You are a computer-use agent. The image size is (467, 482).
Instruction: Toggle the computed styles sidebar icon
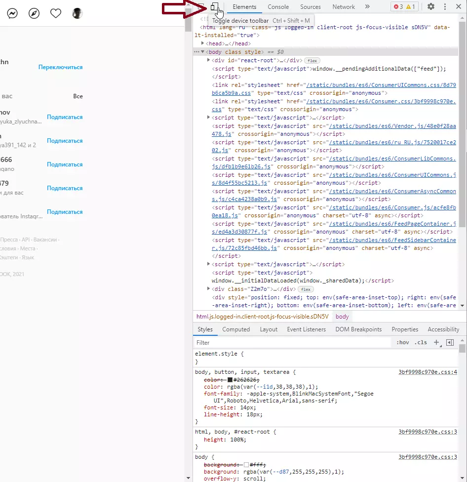coord(450,342)
